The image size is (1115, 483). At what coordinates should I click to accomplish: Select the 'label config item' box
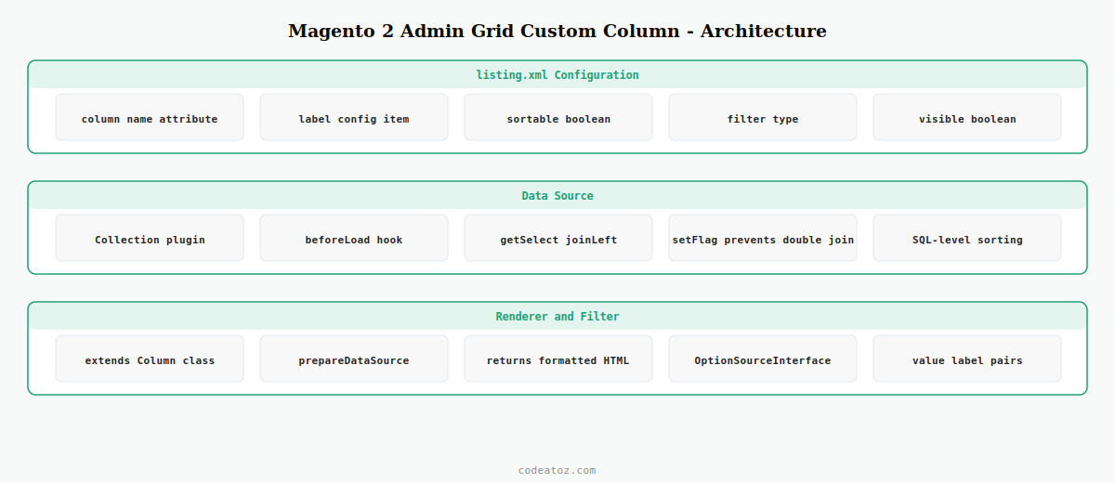click(354, 117)
